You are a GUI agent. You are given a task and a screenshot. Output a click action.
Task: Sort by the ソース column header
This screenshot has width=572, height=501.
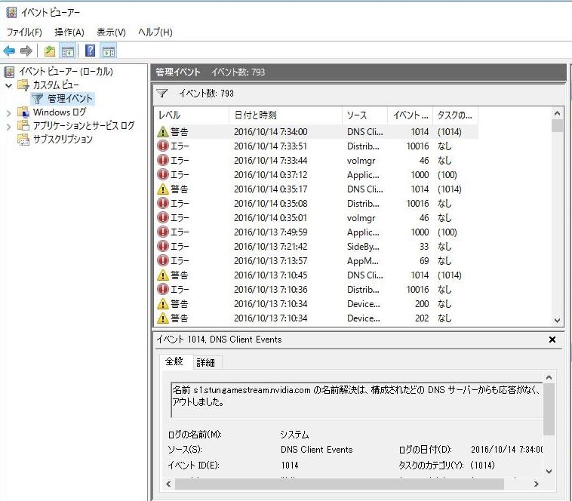pyautogui.click(x=364, y=115)
